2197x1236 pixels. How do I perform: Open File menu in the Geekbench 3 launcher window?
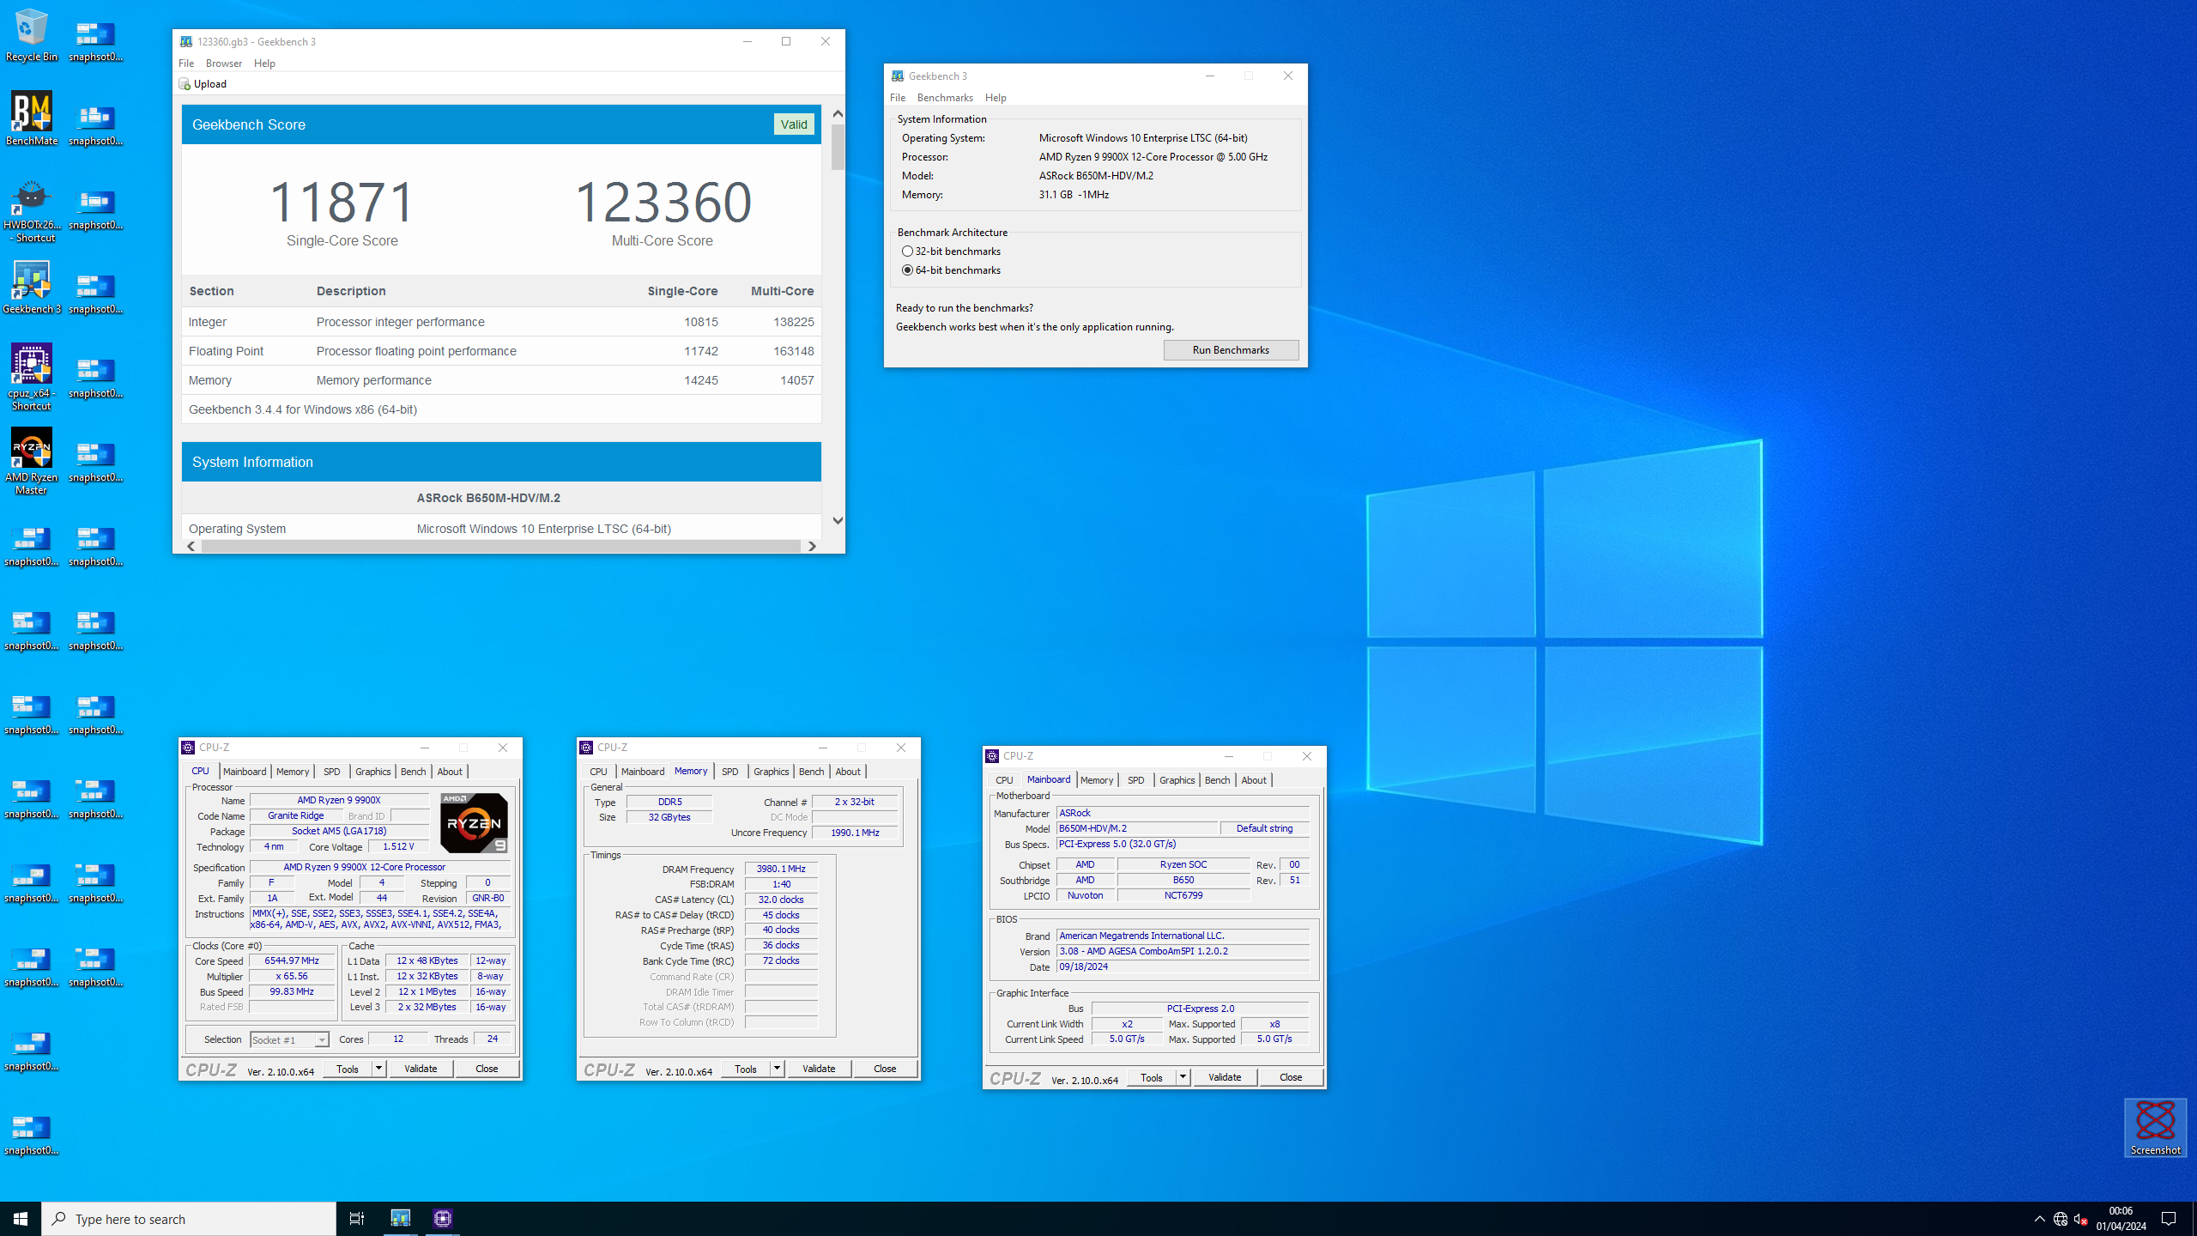(898, 98)
